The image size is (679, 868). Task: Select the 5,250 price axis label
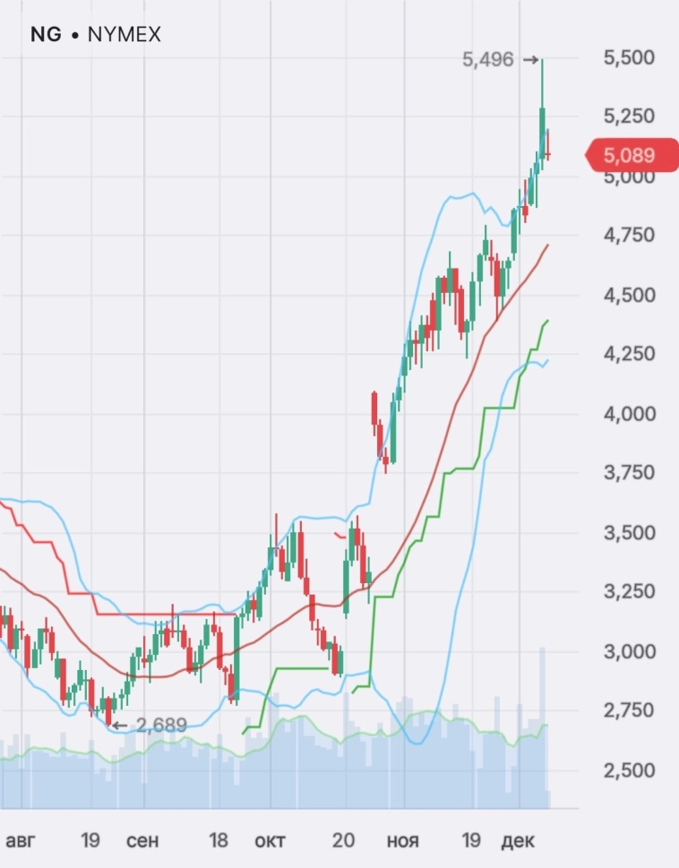click(629, 116)
